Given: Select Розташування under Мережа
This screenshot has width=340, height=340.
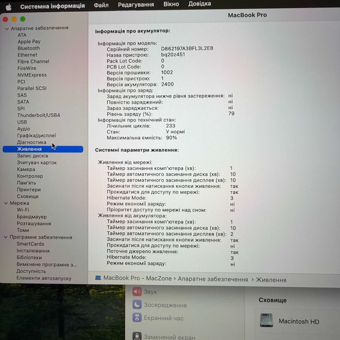Looking at the screenshot, I should (x=34, y=223).
